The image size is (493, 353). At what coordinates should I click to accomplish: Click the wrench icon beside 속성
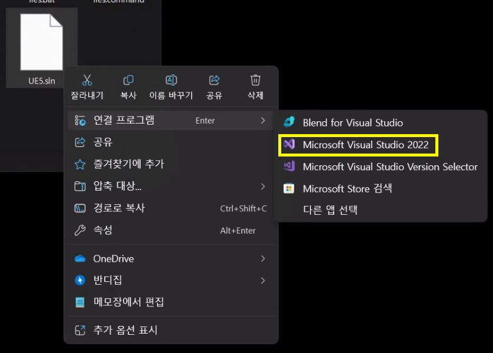[x=80, y=230]
